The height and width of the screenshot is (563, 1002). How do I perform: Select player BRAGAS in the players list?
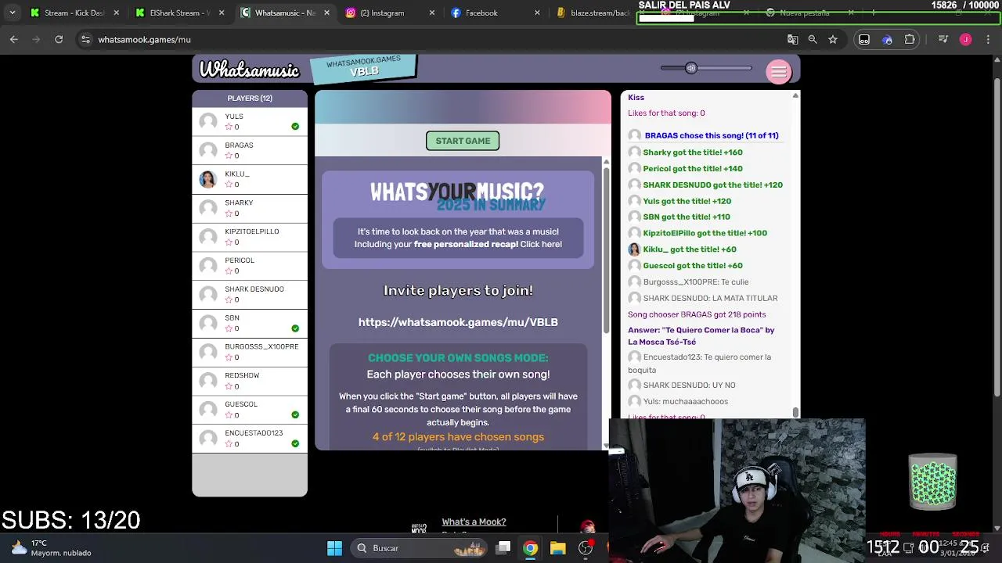coord(250,150)
